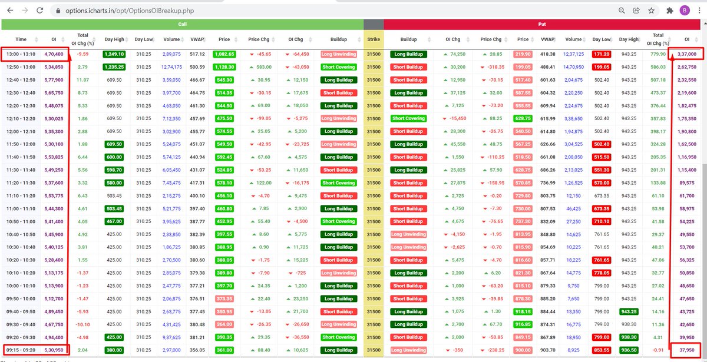Select the time cell "09:15 - 09:20"
Screen dimensions: 707x362
tap(21, 350)
